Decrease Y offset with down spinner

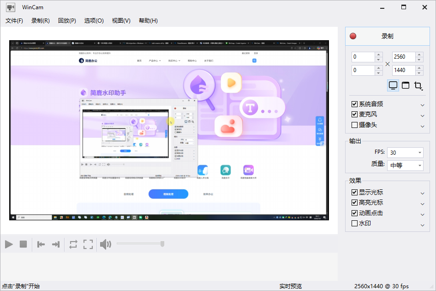tap(378, 73)
